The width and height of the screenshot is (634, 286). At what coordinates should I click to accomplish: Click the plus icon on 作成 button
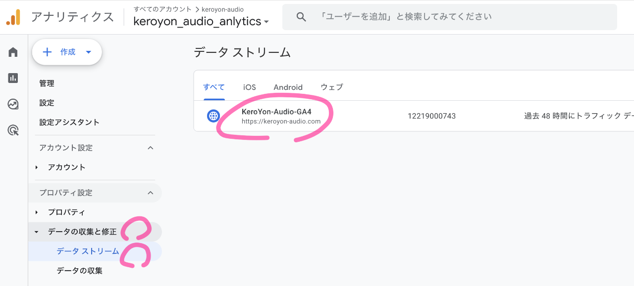pos(48,52)
